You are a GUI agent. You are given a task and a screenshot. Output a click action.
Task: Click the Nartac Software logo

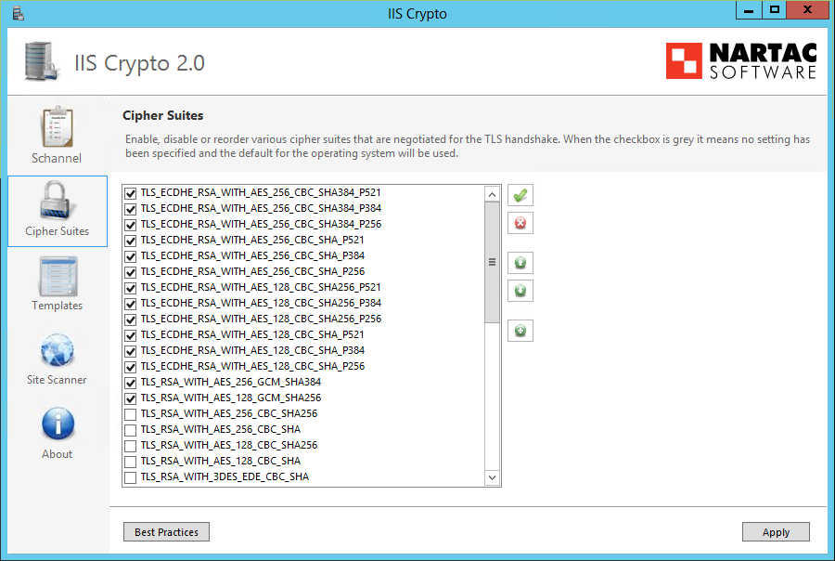tap(741, 60)
